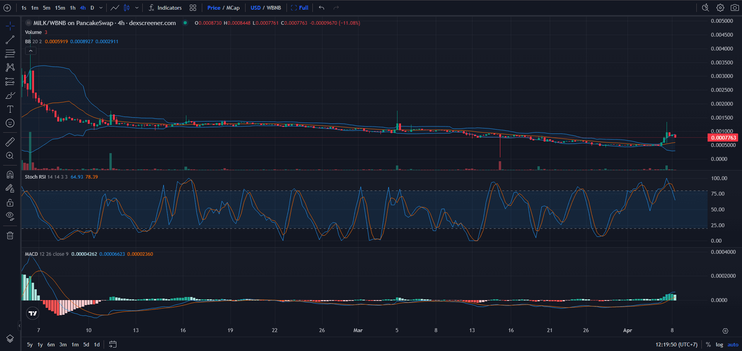Select the ruler measure tool
Image resolution: width=742 pixels, height=351 pixels.
point(10,142)
